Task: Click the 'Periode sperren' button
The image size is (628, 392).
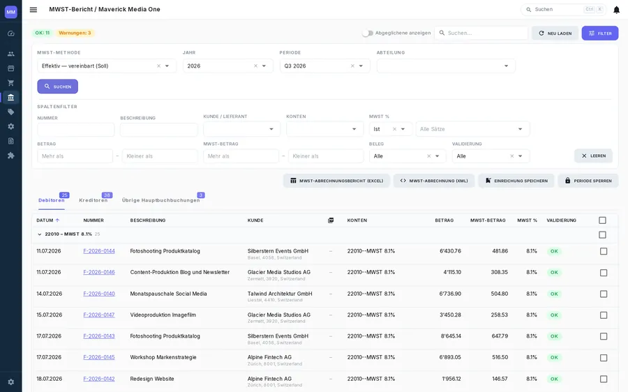Action: (588, 181)
